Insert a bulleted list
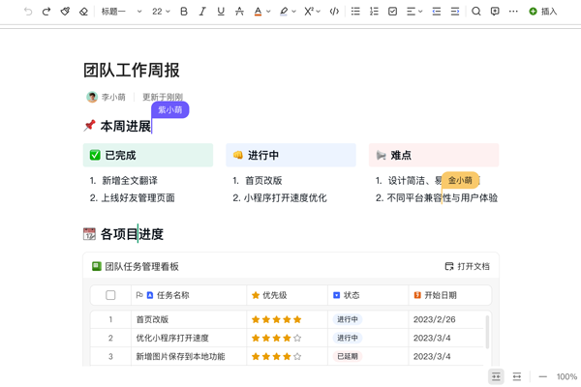 pyautogui.click(x=355, y=12)
